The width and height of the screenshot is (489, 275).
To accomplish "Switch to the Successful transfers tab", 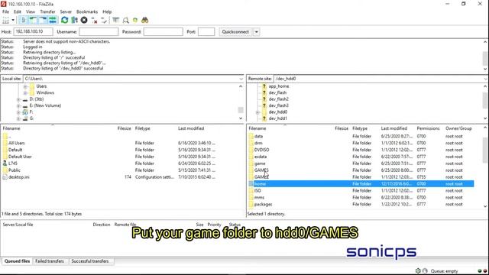I will [x=90, y=261].
